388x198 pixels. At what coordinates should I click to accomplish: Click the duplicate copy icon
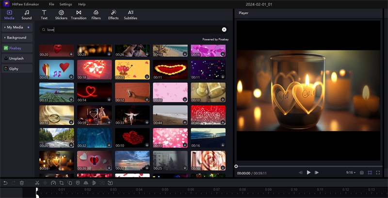coord(70,183)
